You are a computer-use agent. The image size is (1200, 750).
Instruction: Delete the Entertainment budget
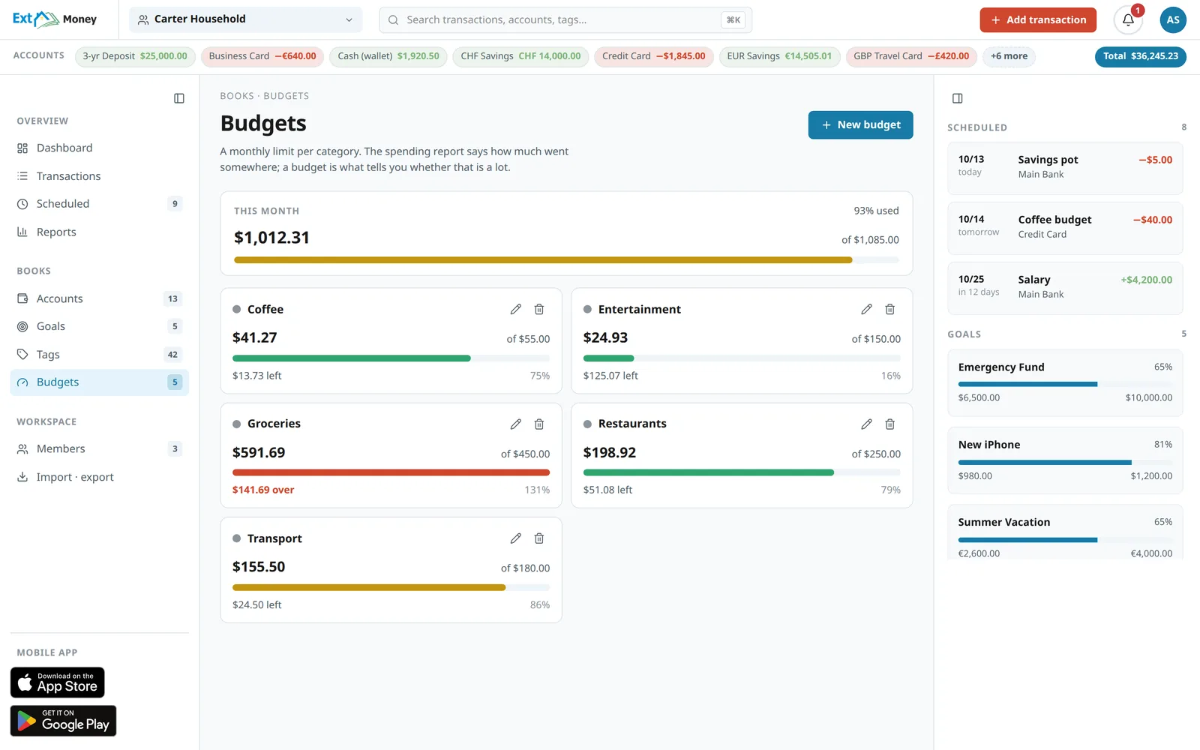[890, 309]
